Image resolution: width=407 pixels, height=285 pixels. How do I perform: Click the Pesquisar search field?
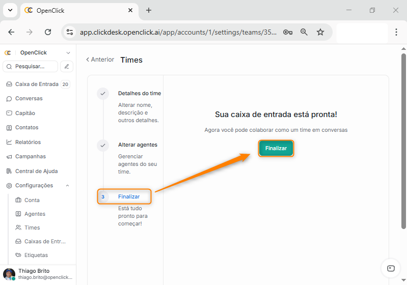(x=30, y=66)
